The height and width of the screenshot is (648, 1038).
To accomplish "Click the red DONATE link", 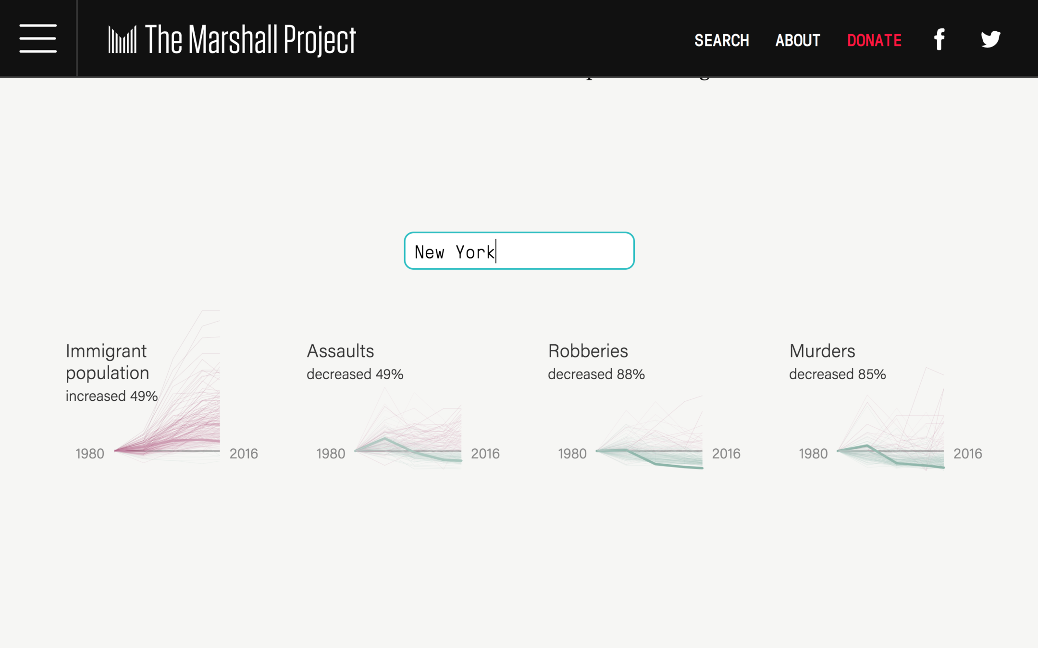I will pos(874,40).
